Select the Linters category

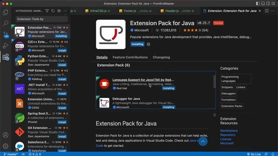tap(241, 87)
